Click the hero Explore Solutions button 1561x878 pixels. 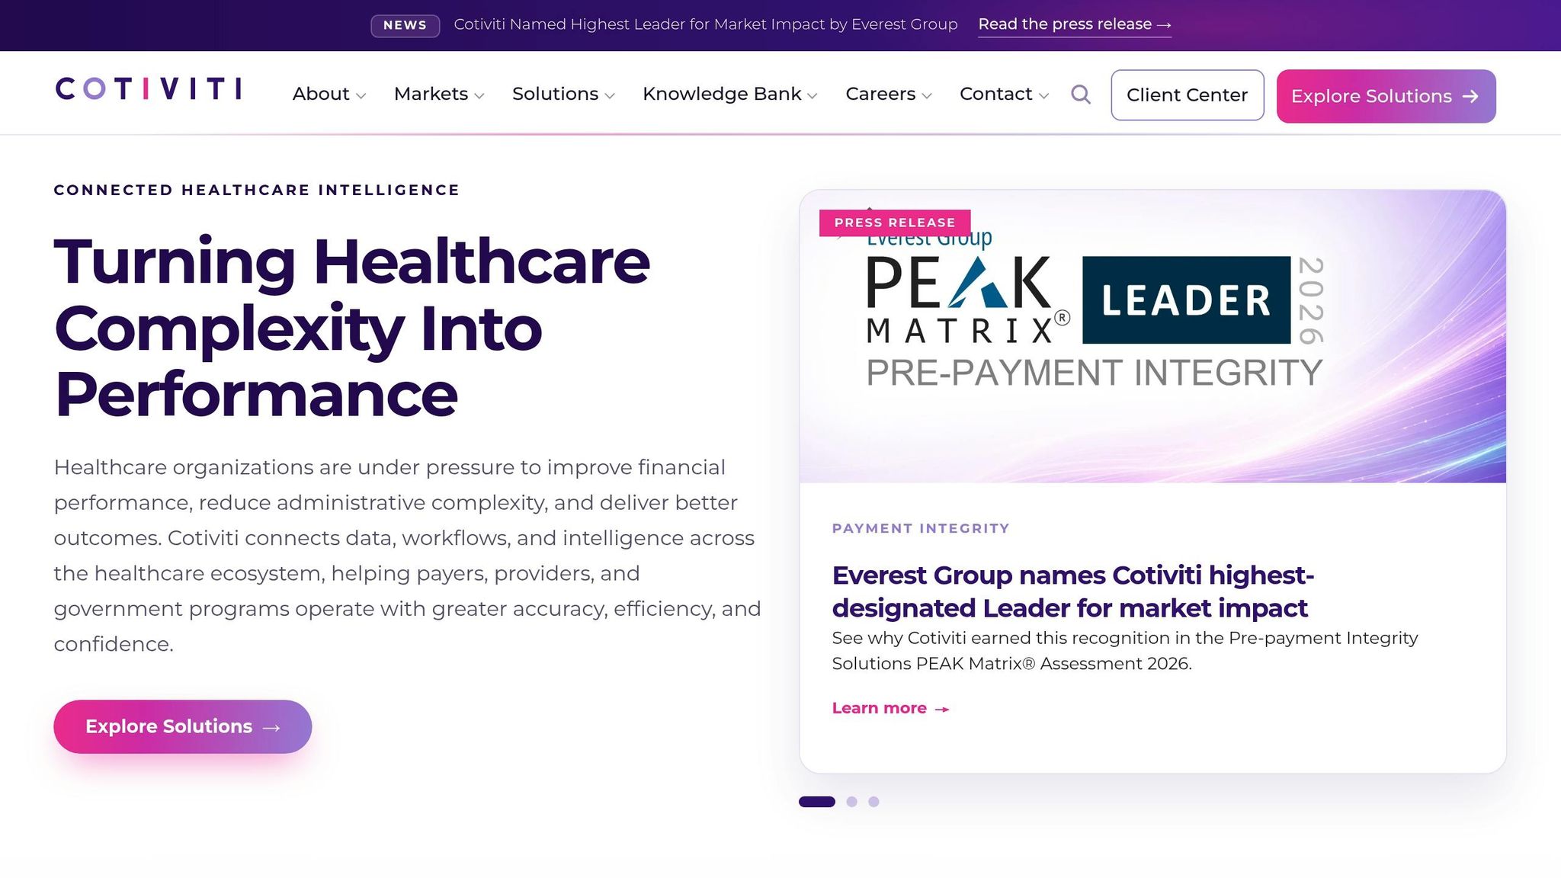(x=183, y=727)
